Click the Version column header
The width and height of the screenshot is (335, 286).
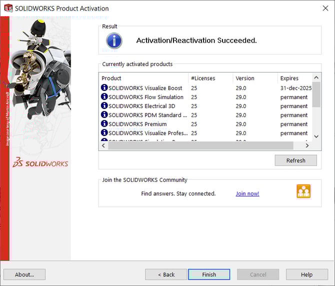click(255, 78)
